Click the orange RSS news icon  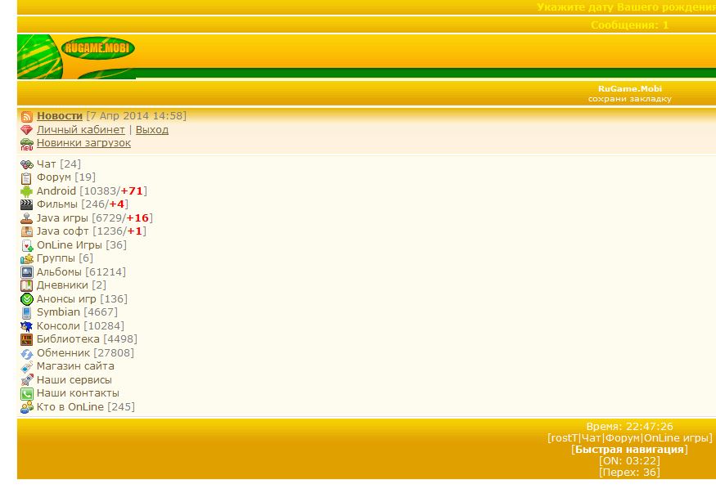[27, 117]
